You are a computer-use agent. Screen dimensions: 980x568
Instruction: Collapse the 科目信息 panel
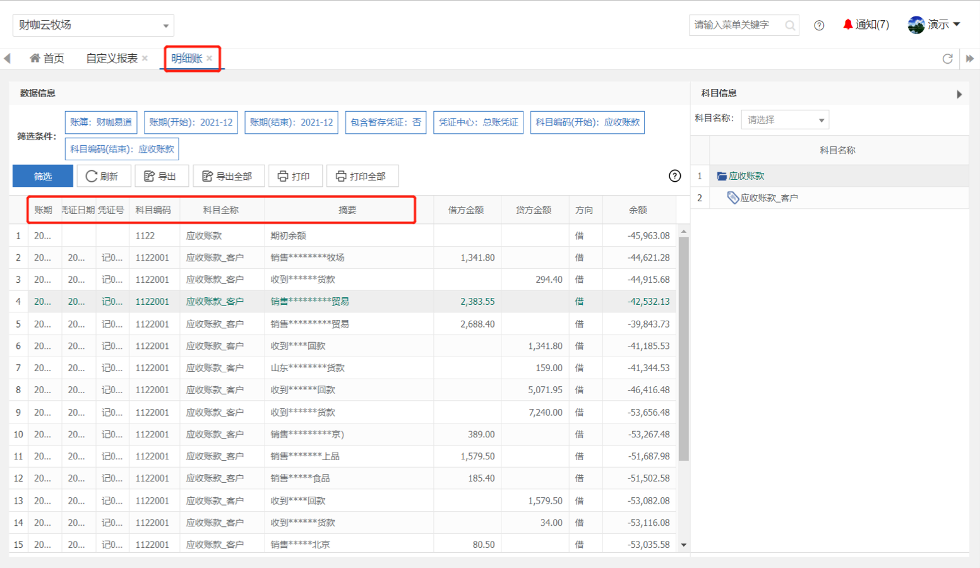pyautogui.click(x=959, y=94)
